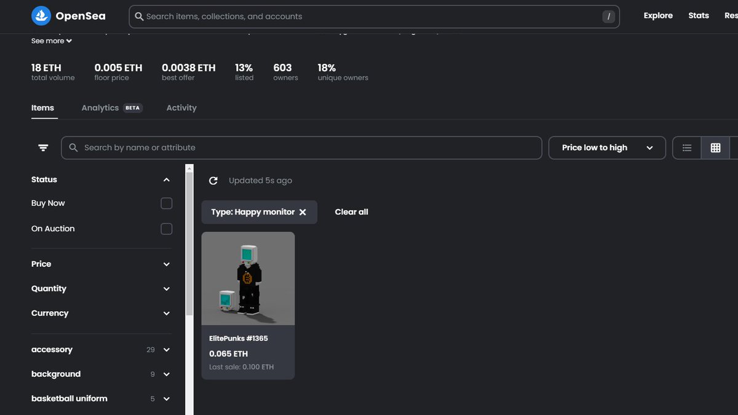The width and height of the screenshot is (738, 415).
Task: Collapse description with See more
Action: pos(52,41)
